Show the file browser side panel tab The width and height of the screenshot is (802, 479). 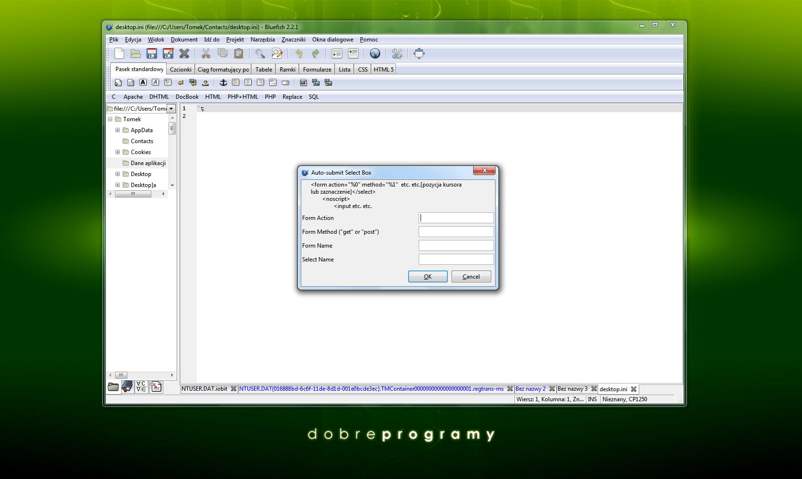[113, 386]
